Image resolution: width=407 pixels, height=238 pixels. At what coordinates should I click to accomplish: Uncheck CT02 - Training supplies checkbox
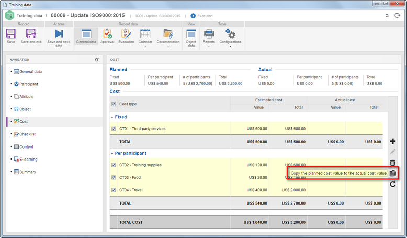[114, 165]
